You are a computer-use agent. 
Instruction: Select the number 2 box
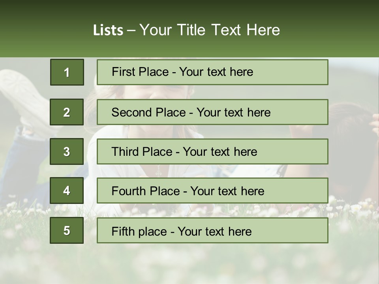(67, 112)
